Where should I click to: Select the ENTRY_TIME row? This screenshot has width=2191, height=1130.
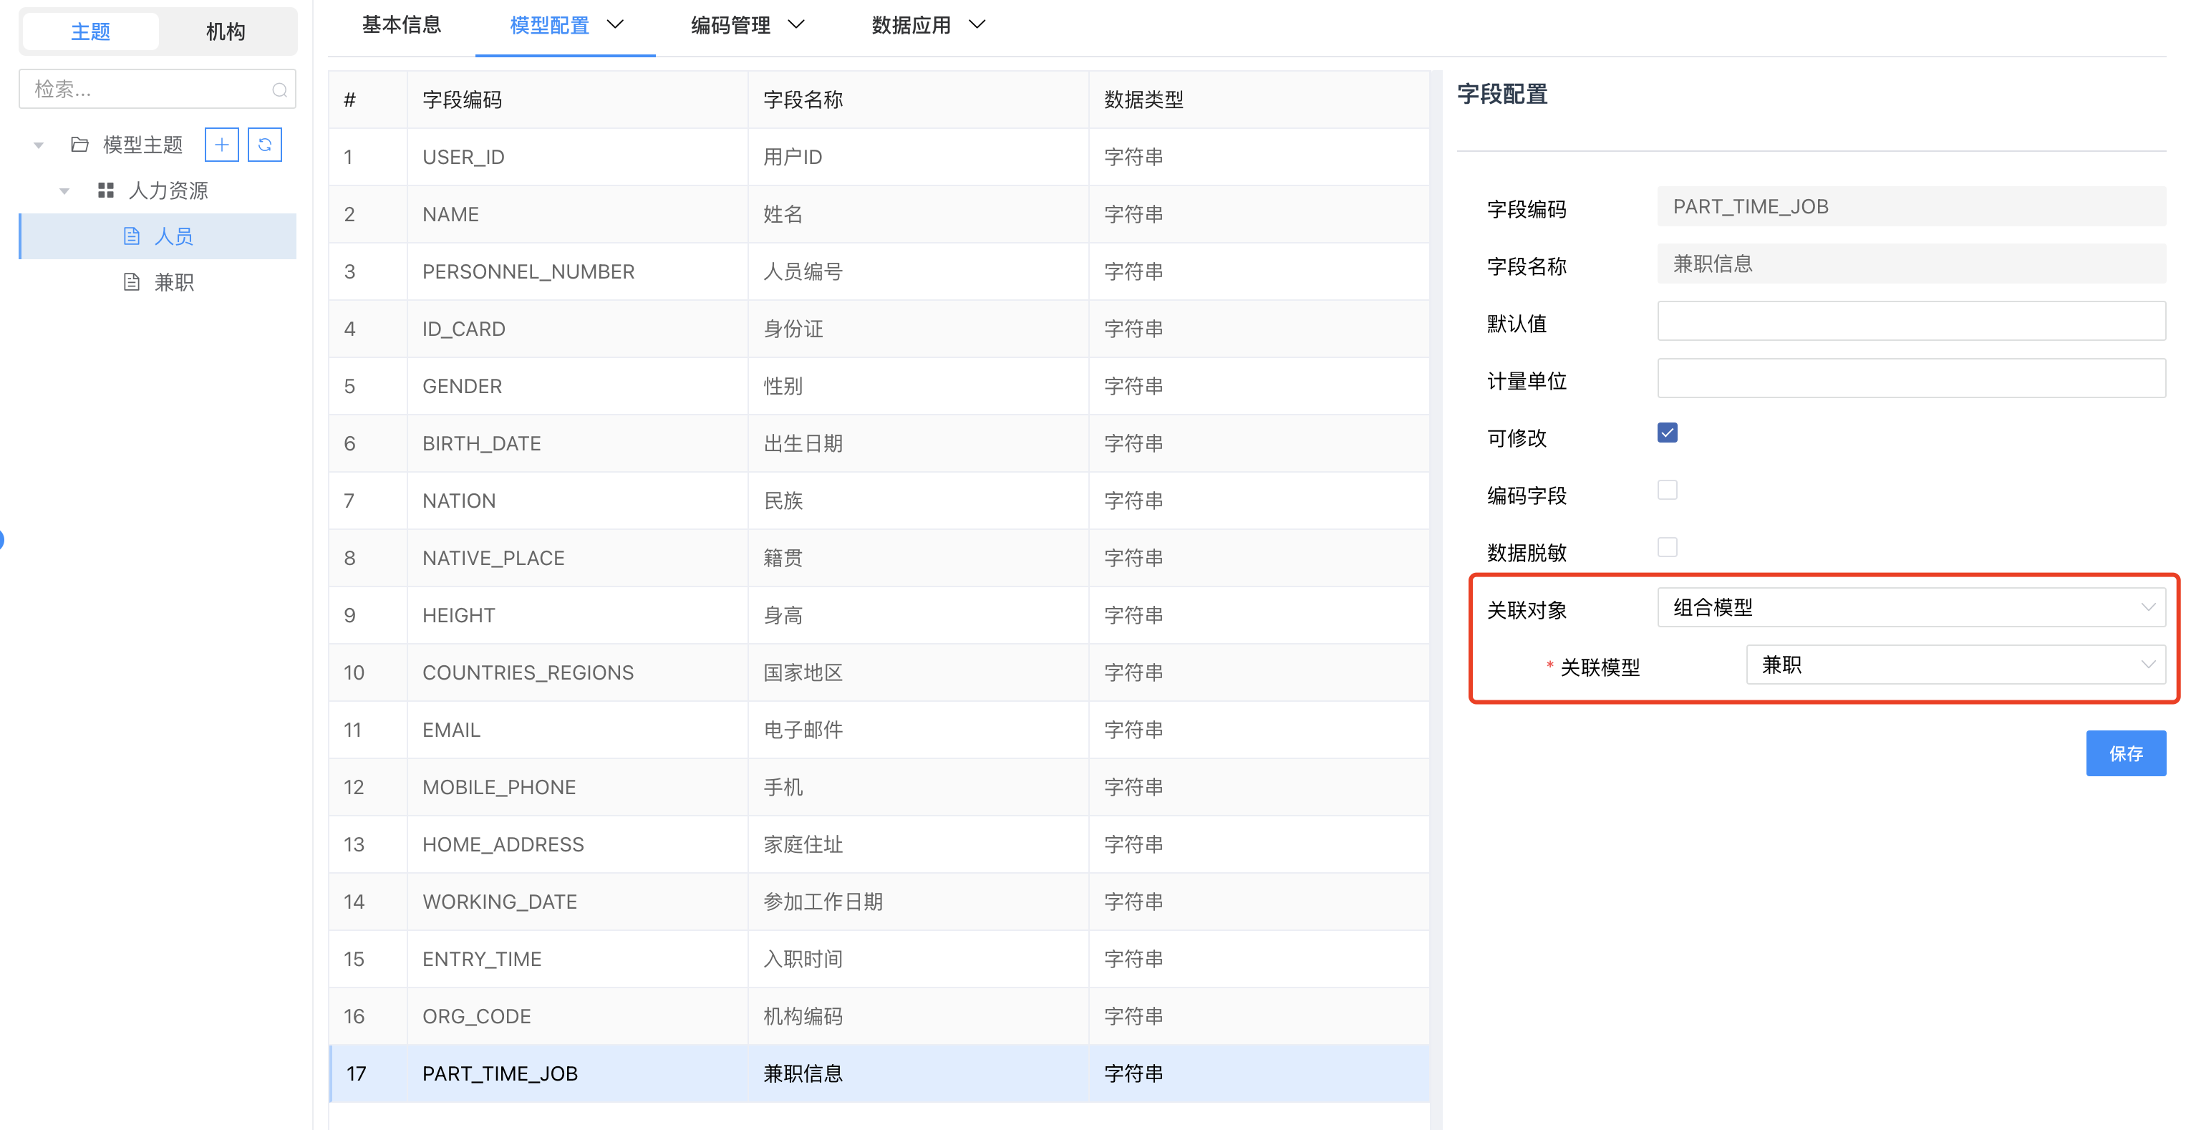point(879,959)
